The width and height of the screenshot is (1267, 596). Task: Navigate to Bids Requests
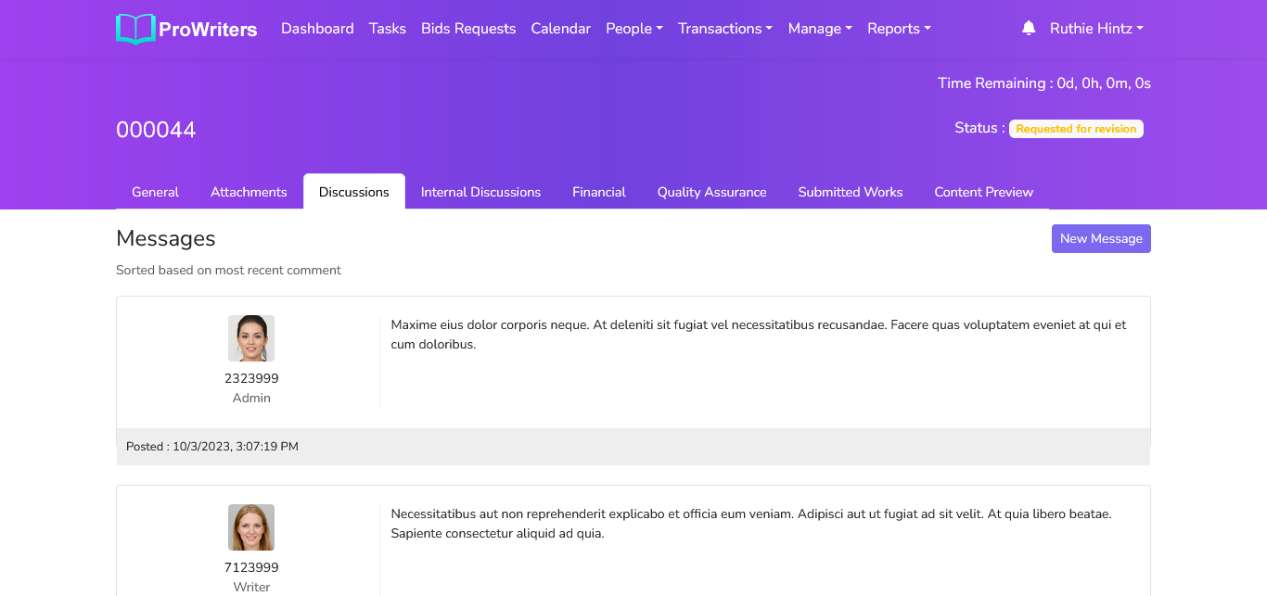pos(468,29)
